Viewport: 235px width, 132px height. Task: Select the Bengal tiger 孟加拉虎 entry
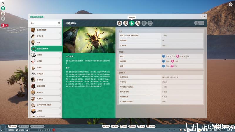(x=46, y=92)
